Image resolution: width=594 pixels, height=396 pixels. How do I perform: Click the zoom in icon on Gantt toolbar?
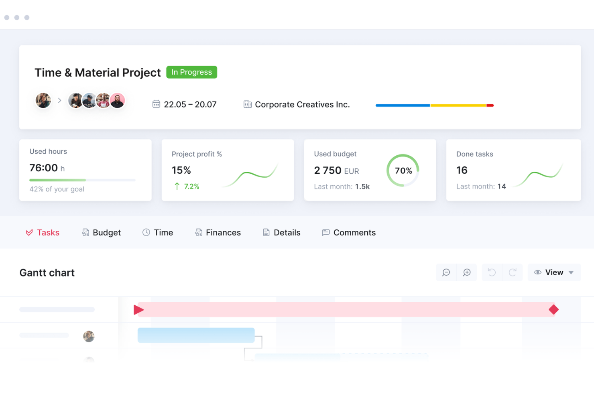click(466, 272)
